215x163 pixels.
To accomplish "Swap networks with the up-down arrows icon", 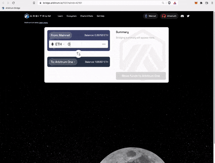I will tap(78, 54).
